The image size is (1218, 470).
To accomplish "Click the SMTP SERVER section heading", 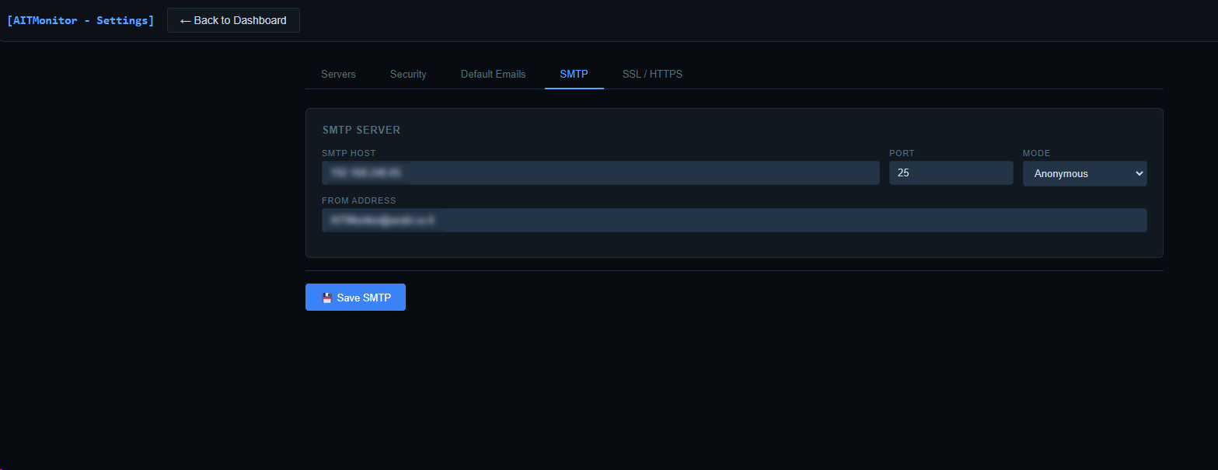I will pos(361,130).
